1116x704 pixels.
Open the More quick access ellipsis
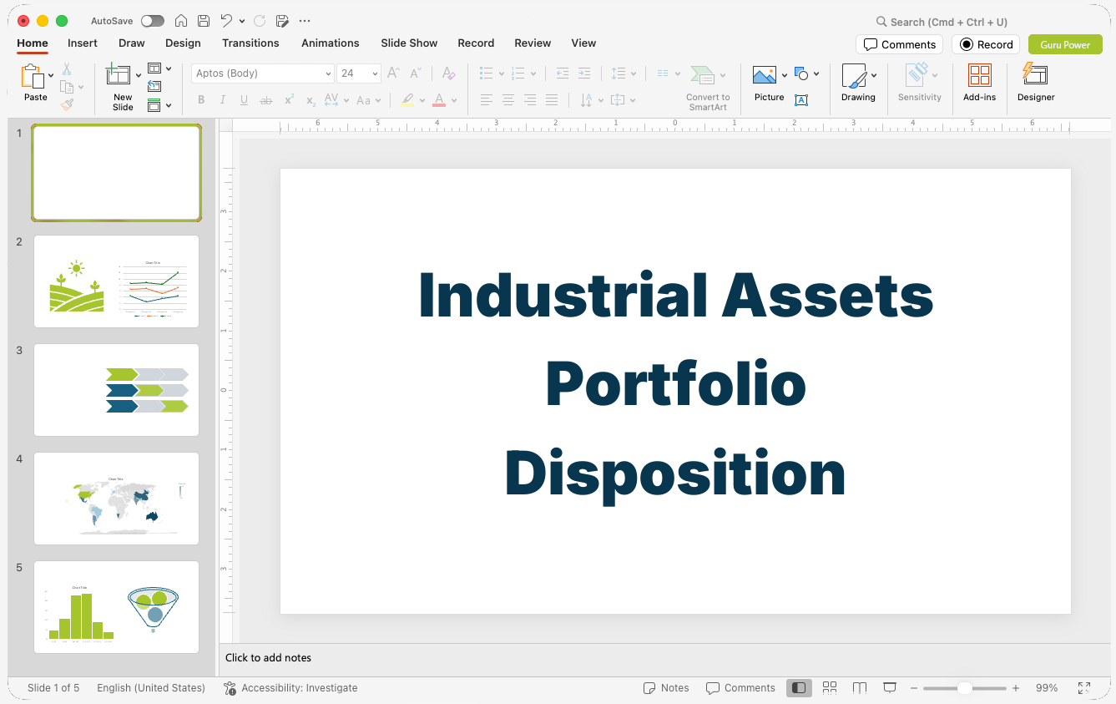[x=305, y=21]
